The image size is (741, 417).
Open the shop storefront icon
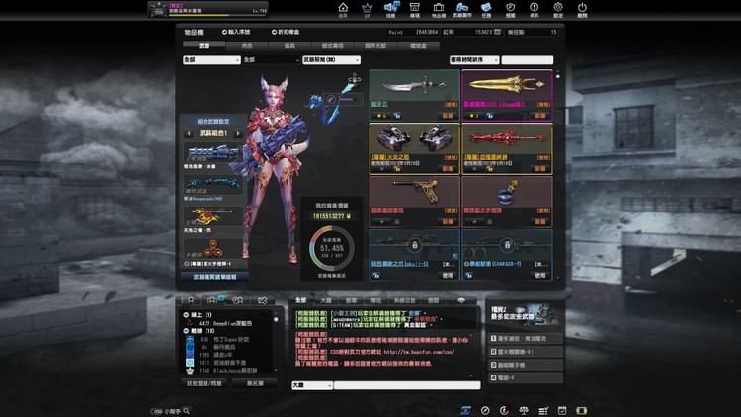pos(414,9)
